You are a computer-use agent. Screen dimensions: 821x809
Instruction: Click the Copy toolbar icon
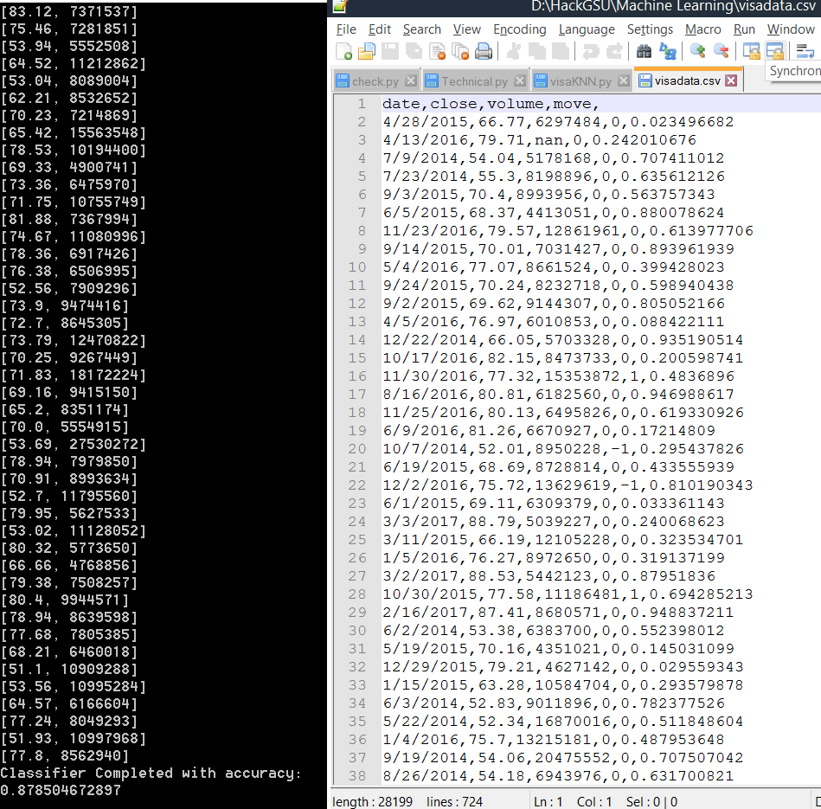(537, 51)
